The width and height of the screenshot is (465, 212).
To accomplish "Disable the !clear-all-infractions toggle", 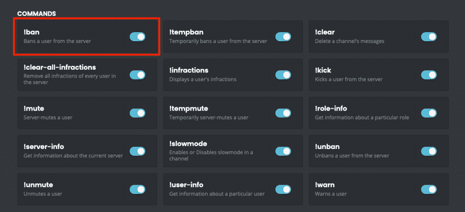I will tap(138, 75).
